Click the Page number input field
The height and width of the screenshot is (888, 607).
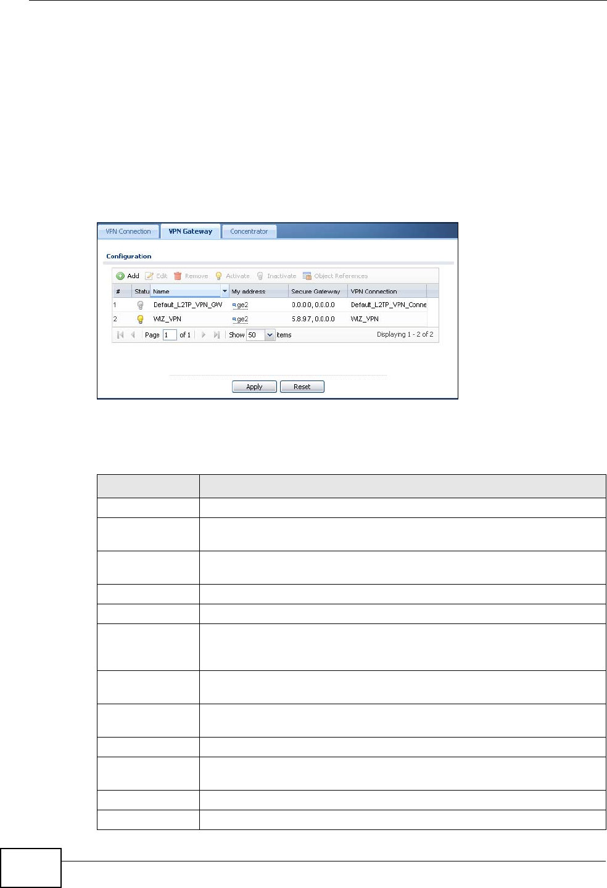(x=170, y=335)
